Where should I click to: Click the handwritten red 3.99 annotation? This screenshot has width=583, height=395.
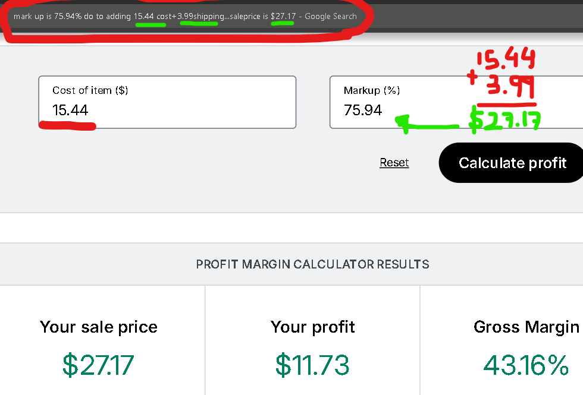(509, 89)
